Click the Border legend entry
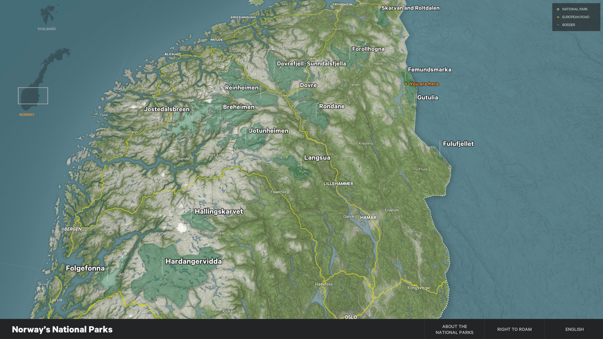 [568, 25]
